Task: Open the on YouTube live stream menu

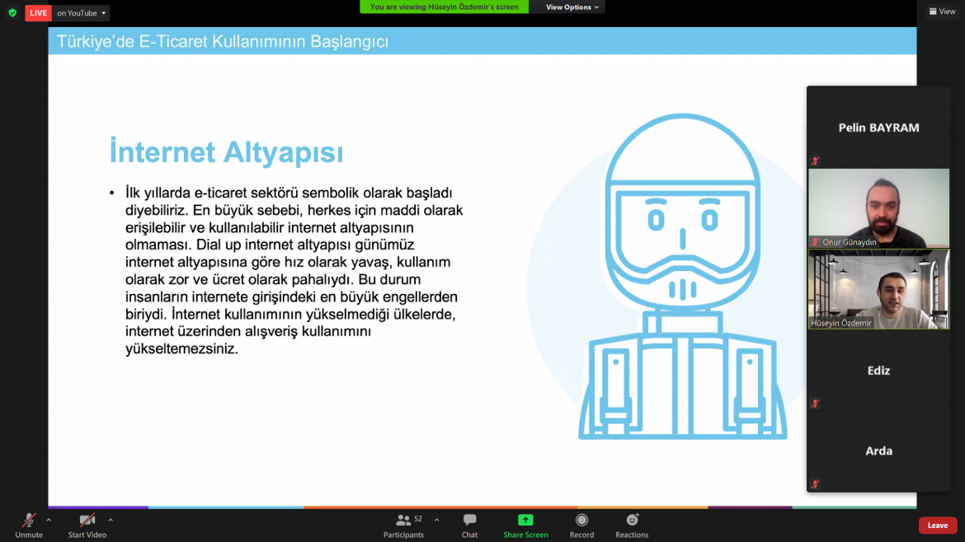Action: click(x=82, y=13)
